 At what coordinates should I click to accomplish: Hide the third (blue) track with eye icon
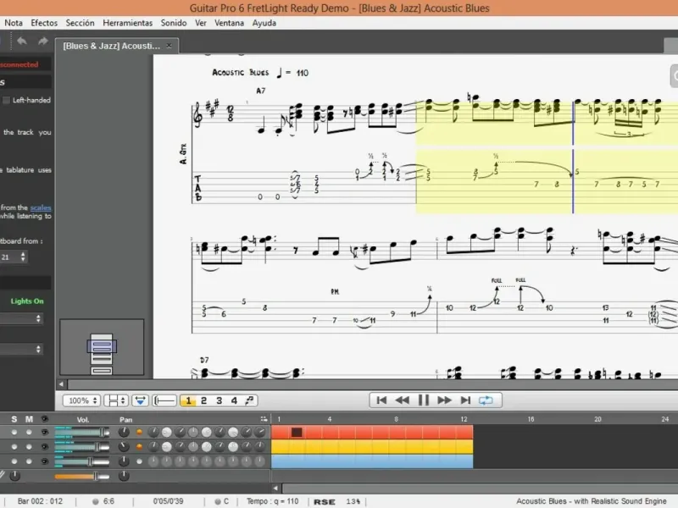(x=45, y=461)
